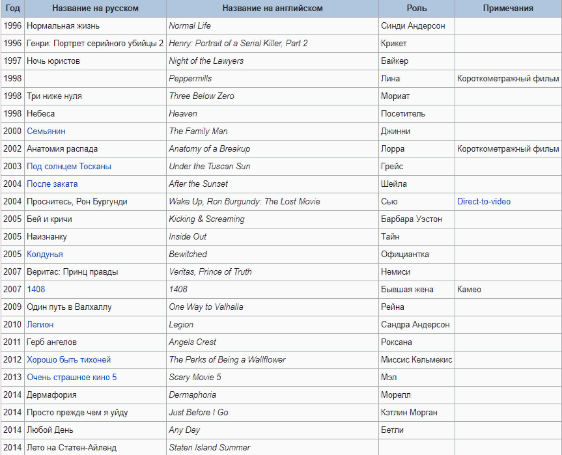The height and width of the screenshot is (455, 562).
Task: Select Проснитесь, Рон Бургунди cell
Action: coord(95,201)
